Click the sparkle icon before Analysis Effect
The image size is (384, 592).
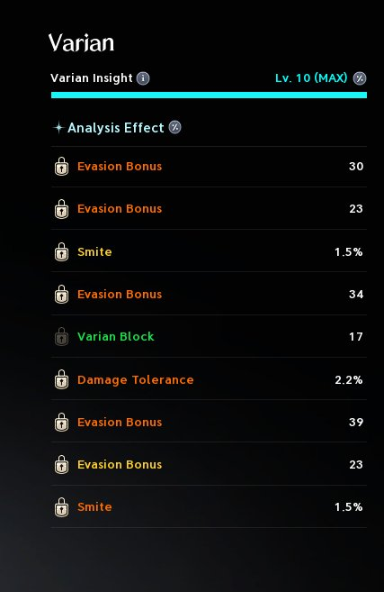[x=58, y=128]
